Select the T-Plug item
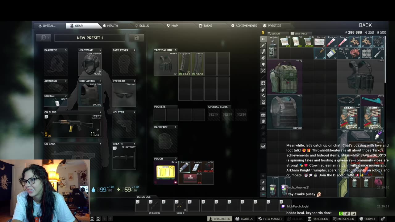The width and height of the screenshot is (395, 222). coord(355,53)
